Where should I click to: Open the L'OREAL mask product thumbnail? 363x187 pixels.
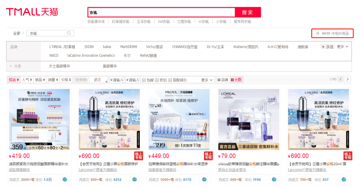(x=249, y=120)
